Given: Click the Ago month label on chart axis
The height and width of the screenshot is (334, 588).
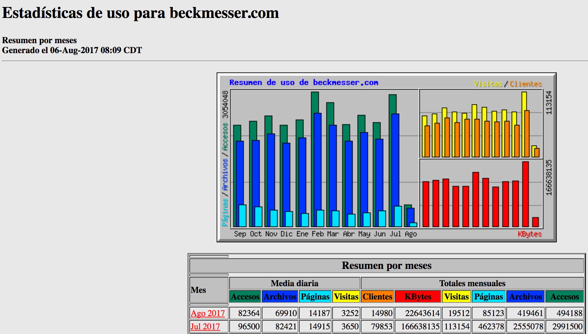Looking at the screenshot, I should (411, 234).
